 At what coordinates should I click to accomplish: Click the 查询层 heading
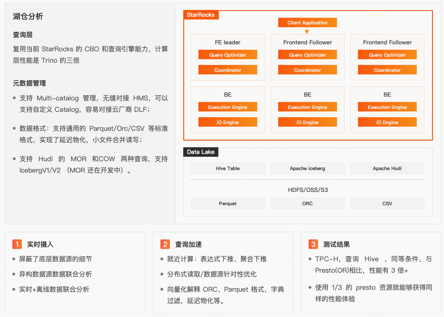tap(23, 35)
